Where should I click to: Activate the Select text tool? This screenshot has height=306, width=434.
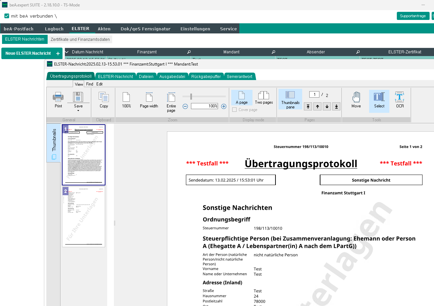(x=379, y=101)
